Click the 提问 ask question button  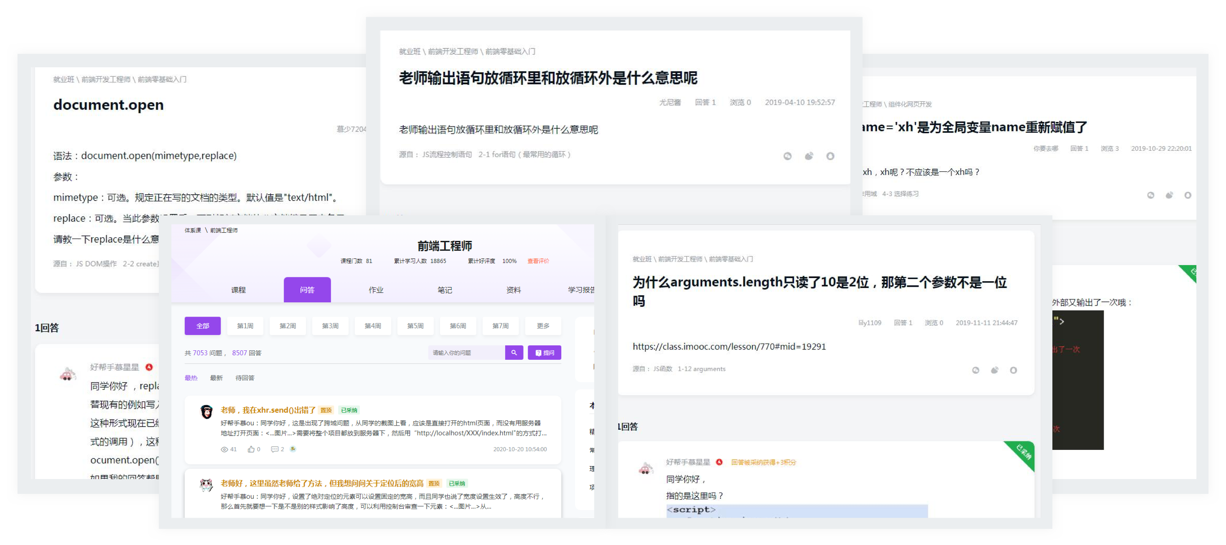coord(544,353)
